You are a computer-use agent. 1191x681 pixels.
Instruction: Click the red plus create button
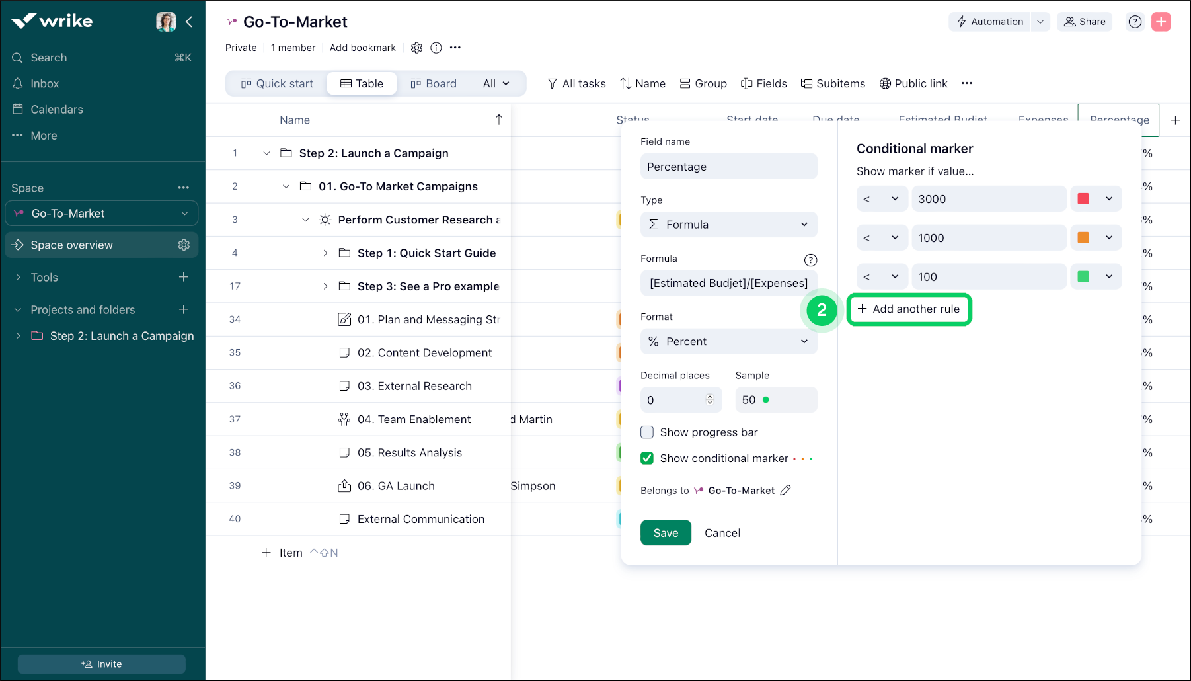click(x=1161, y=22)
